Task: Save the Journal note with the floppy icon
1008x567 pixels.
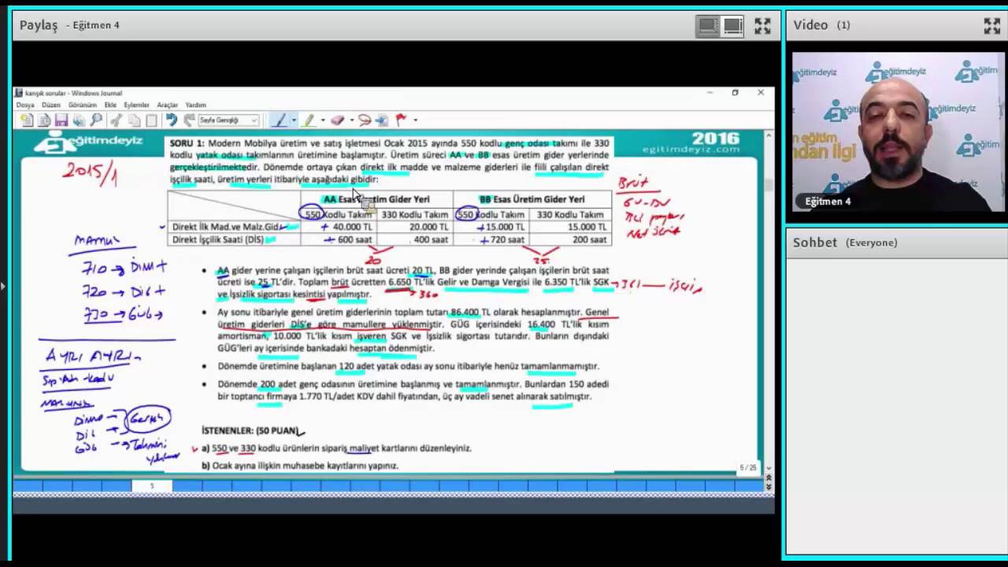Action: pyautogui.click(x=61, y=120)
